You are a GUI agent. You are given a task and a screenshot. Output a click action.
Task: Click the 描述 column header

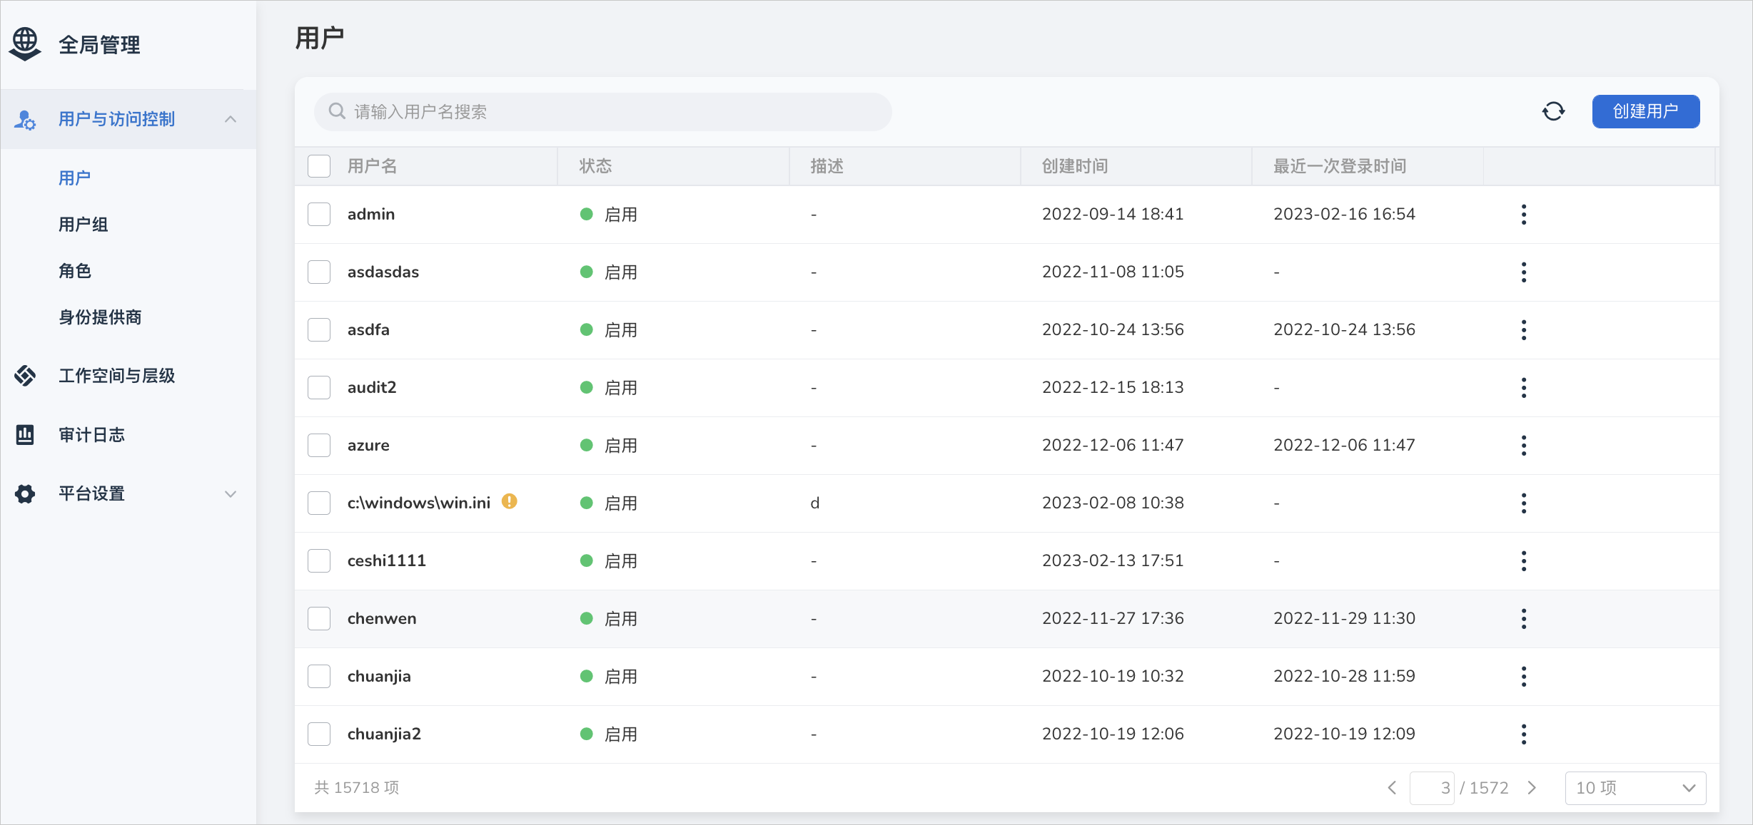coord(827,166)
